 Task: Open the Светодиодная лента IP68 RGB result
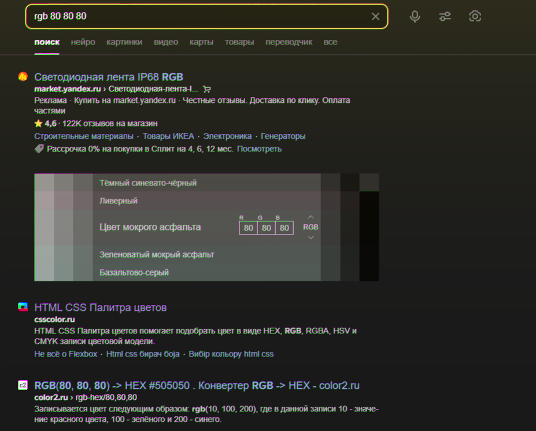pyautogui.click(x=109, y=77)
